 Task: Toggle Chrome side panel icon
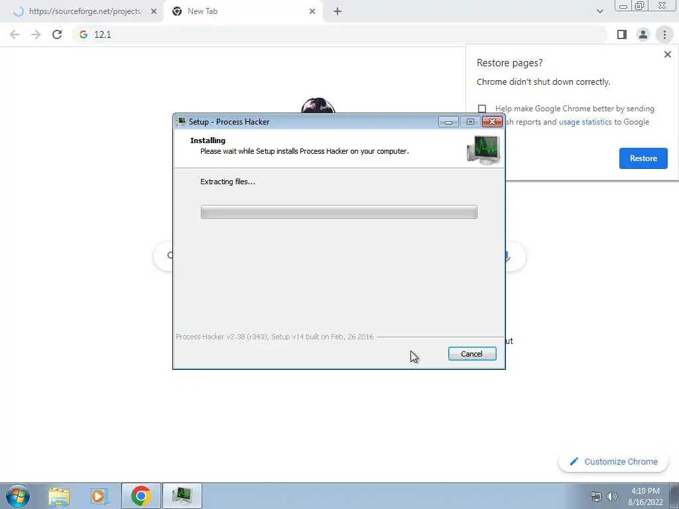pos(622,34)
